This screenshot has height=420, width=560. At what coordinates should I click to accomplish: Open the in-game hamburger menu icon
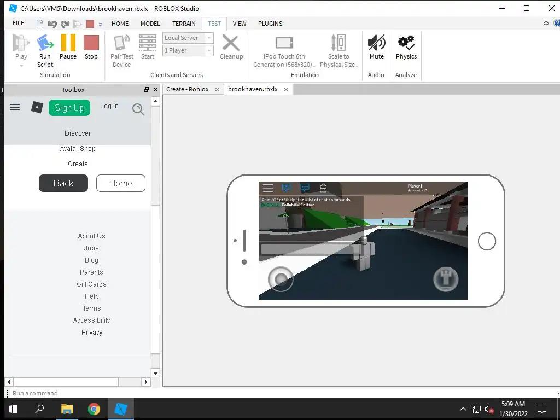point(268,188)
